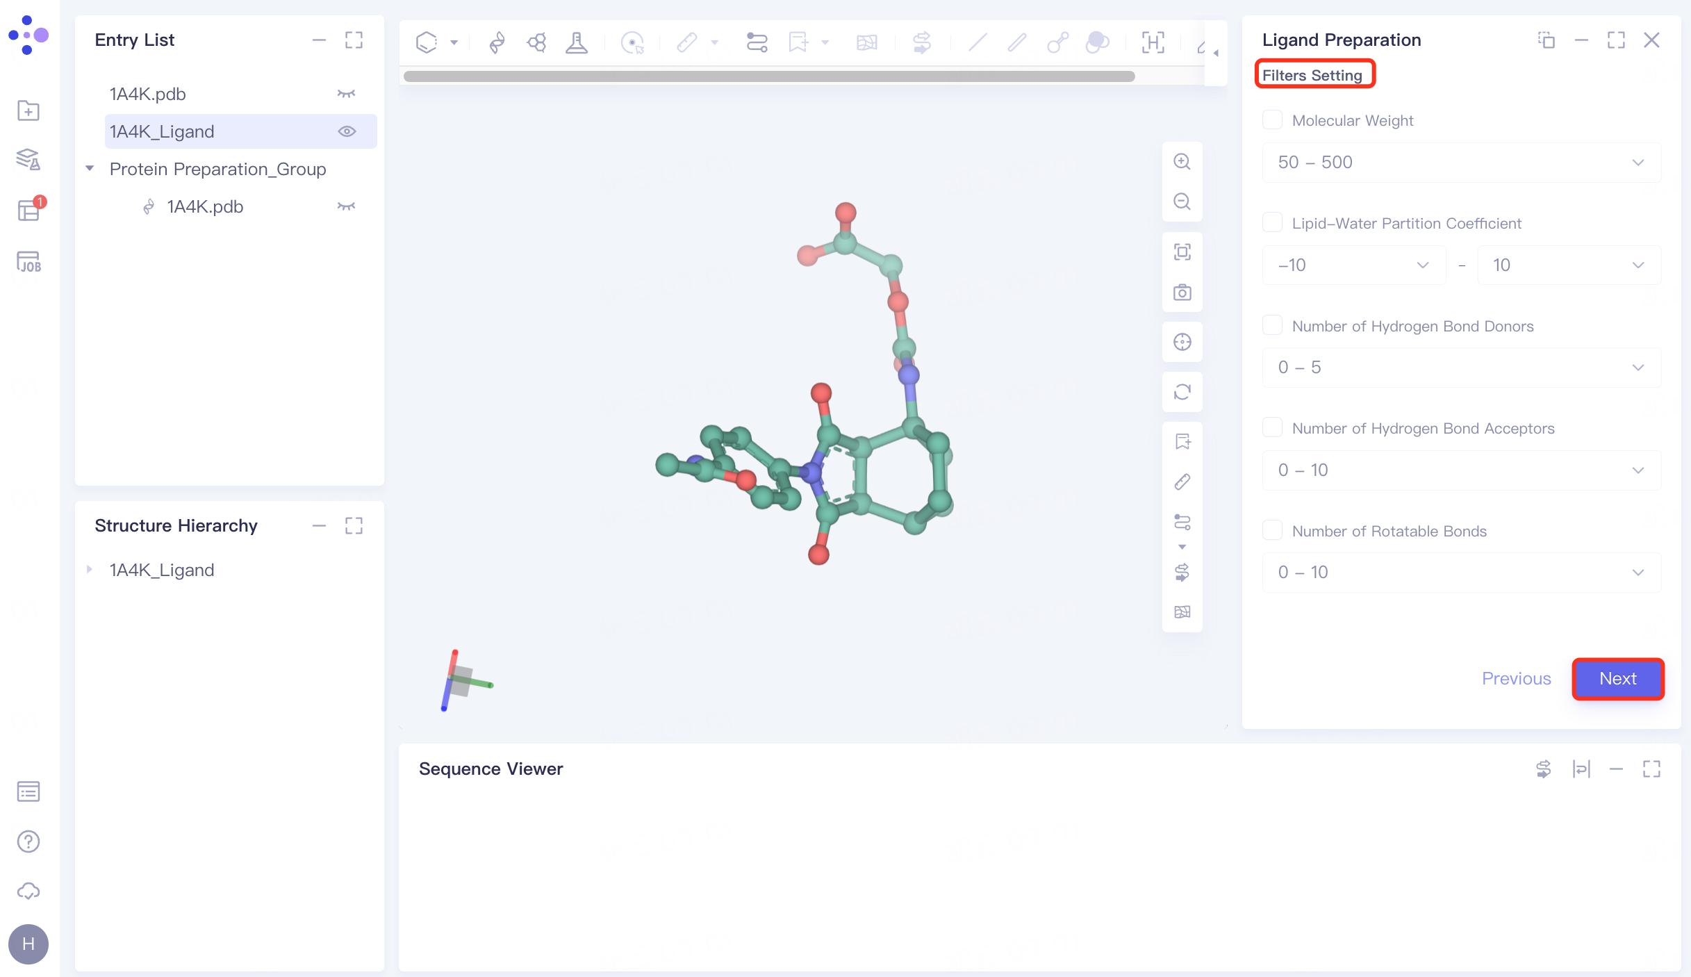Select 1A4K.pdb in the Entry List
1691x977 pixels.
[147, 94]
